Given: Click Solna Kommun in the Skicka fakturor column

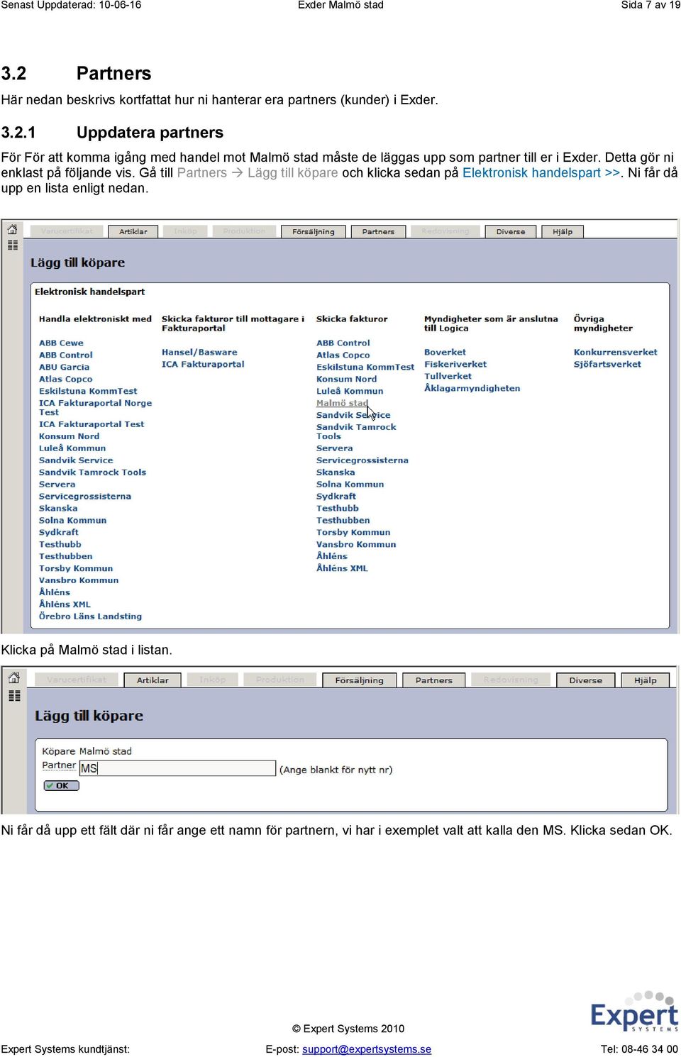Looking at the screenshot, I should click(350, 485).
